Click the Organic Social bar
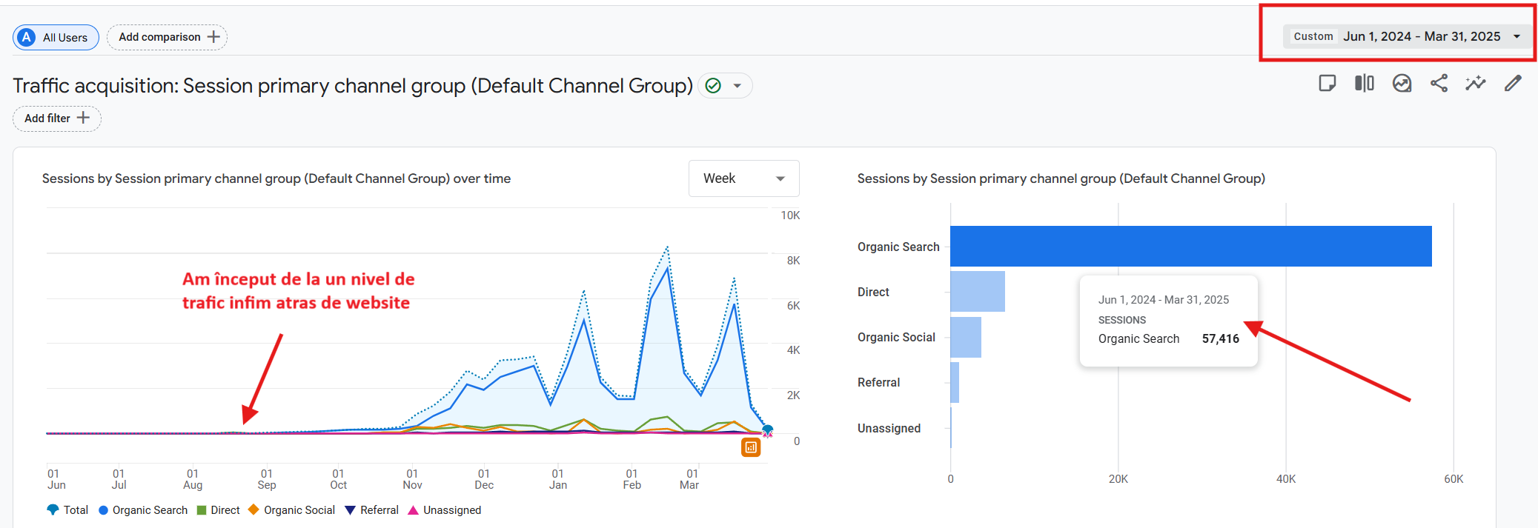1538x528 pixels. (x=966, y=337)
